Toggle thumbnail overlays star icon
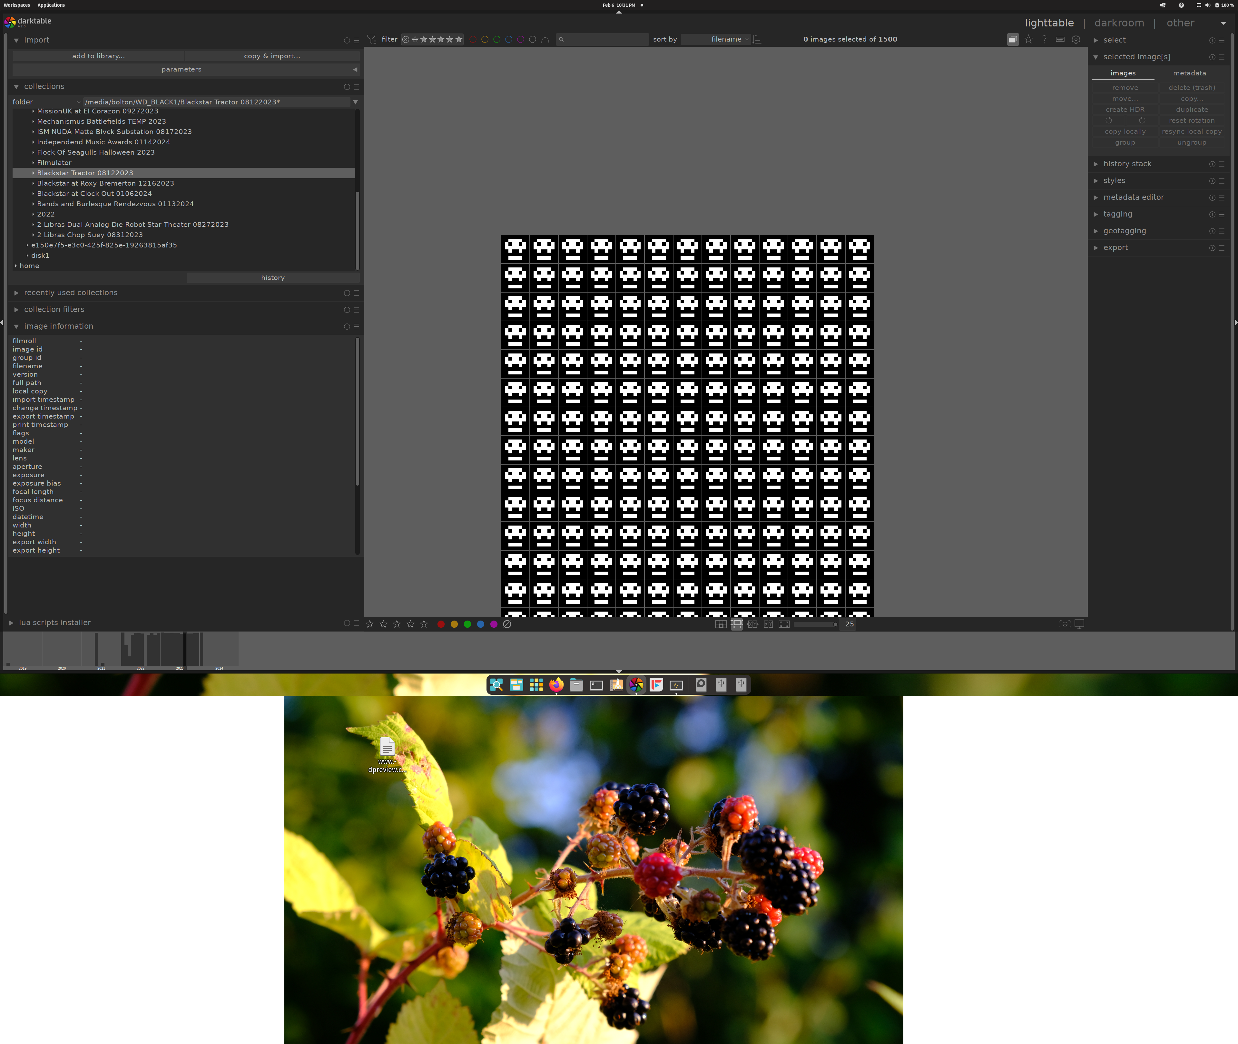The image size is (1238, 1044). pos(1028,39)
